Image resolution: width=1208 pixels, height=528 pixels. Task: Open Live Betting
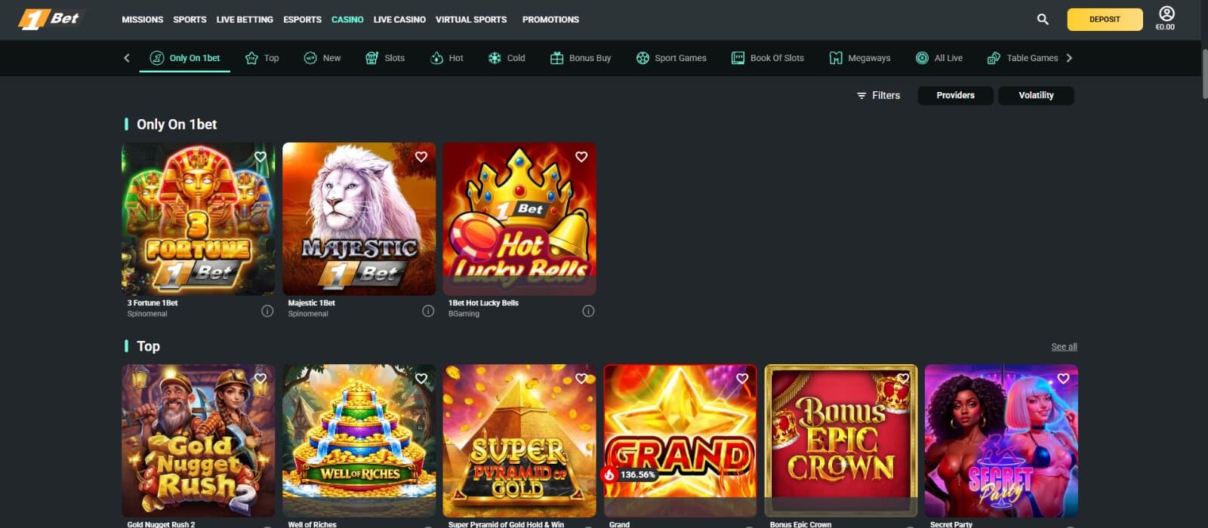[x=245, y=20]
